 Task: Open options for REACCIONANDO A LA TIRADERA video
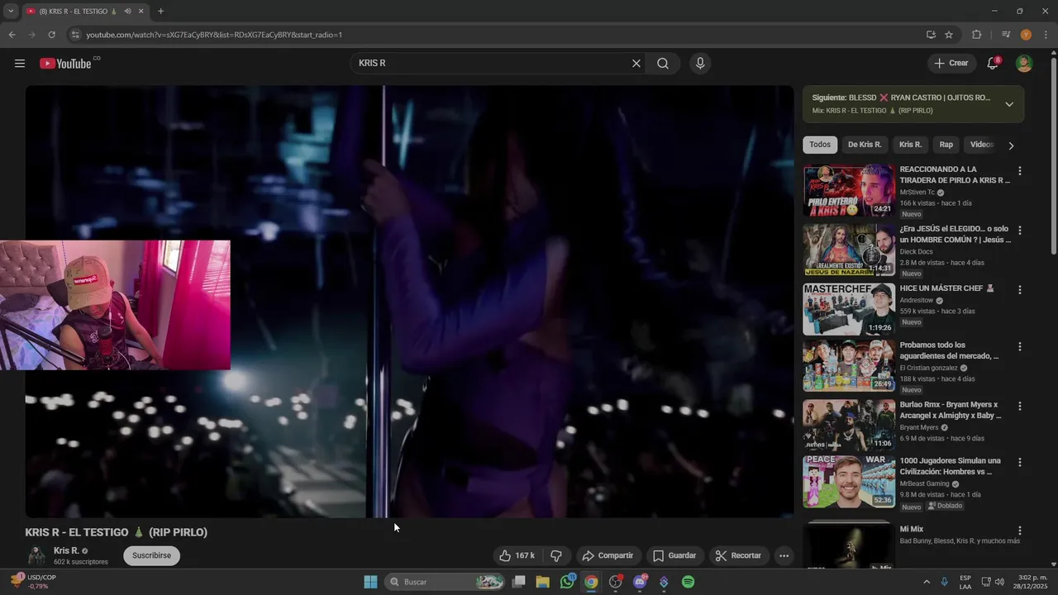point(1019,171)
